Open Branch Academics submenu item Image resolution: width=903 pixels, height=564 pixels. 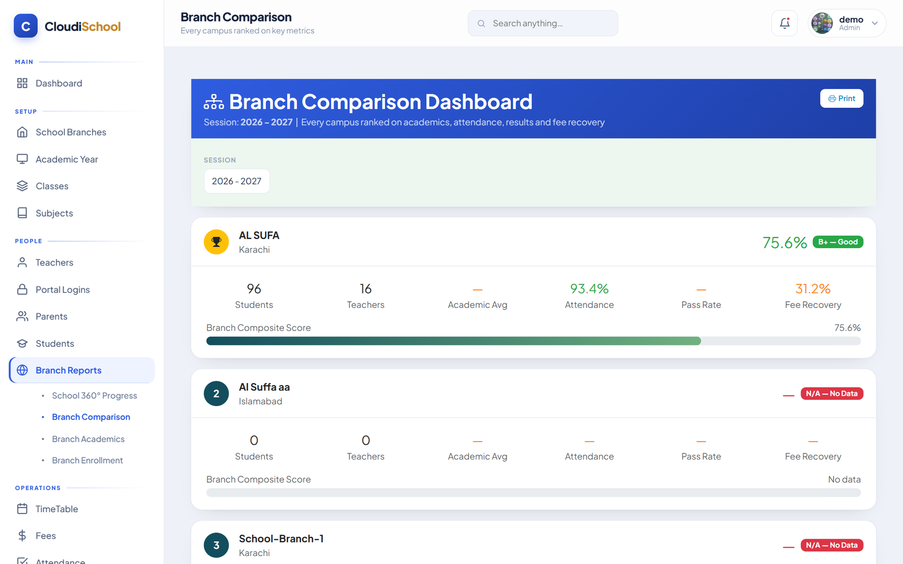pos(88,439)
